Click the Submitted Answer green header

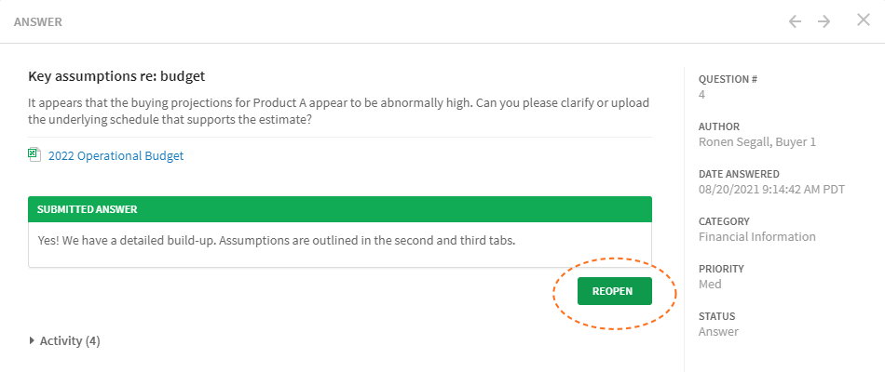coord(340,209)
